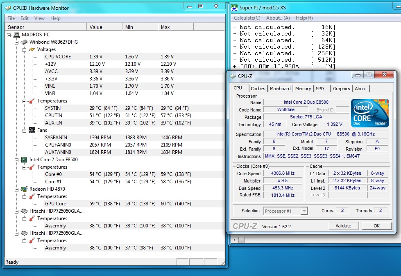The image size is (401, 276).
Task: Open the Help(H) menu in Super PI
Action: (304, 18)
